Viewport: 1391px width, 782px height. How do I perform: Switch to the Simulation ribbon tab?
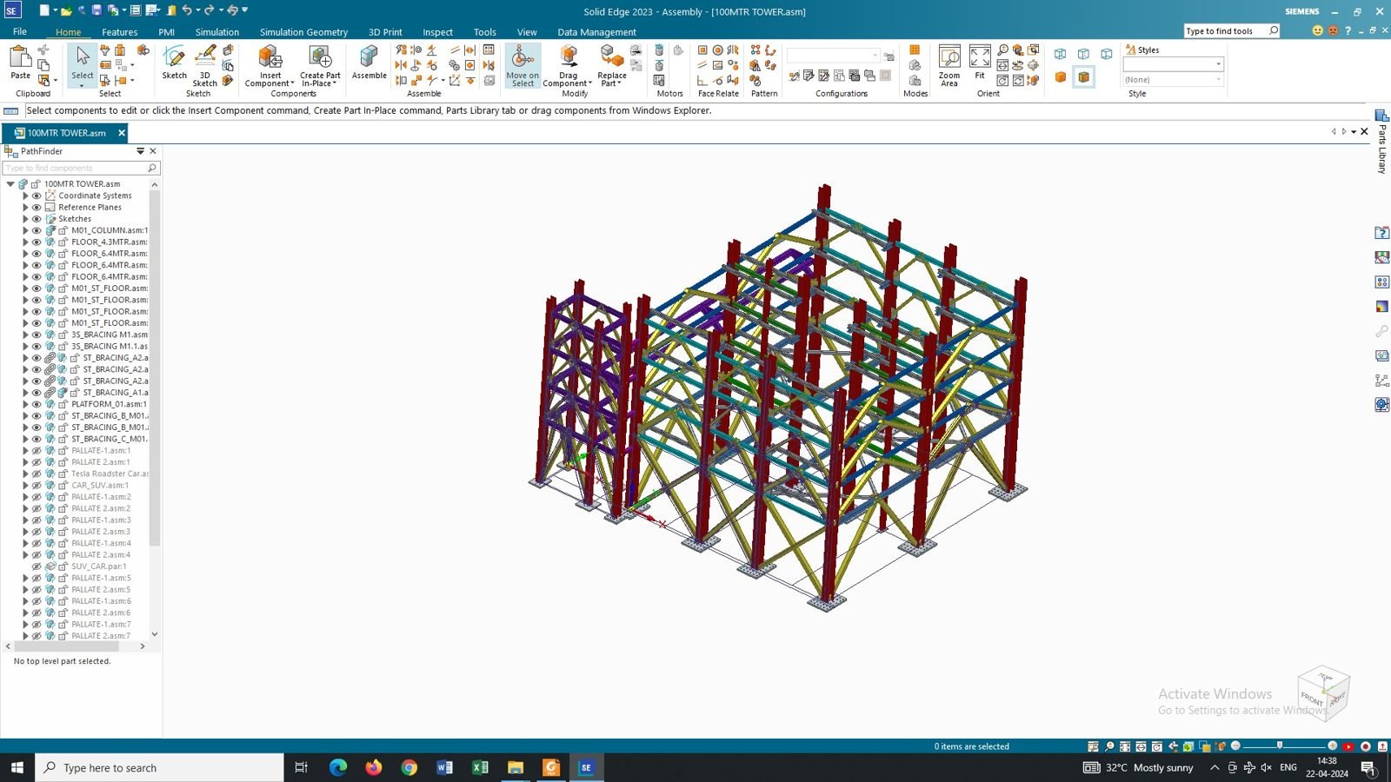pos(217,32)
